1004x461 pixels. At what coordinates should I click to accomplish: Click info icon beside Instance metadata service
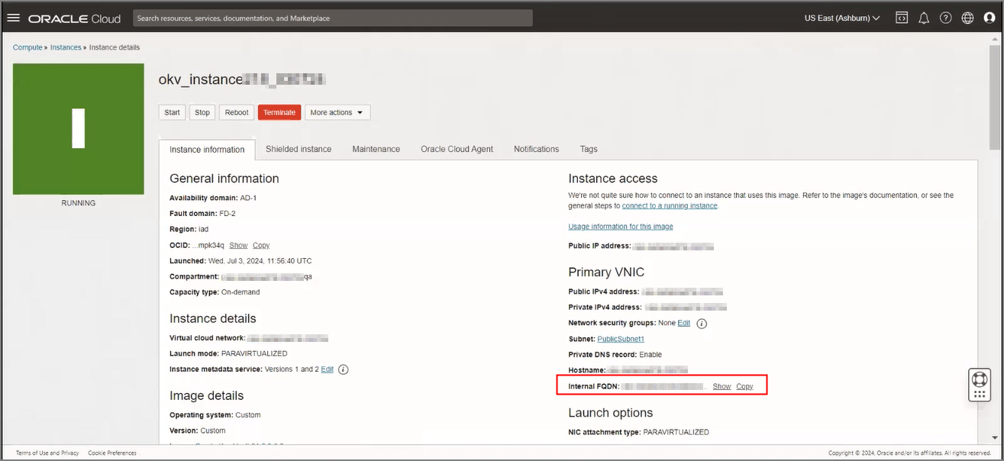pyautogui.click(x=343, y=369)
